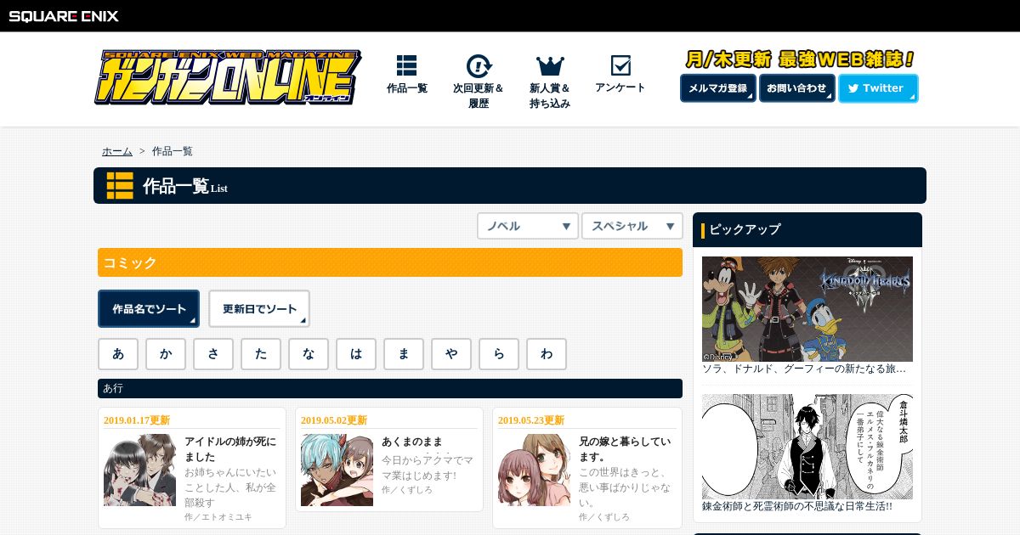Click author text 作／エトオミユキ
Image resolution: width=1020 pixels, height=535 pixels.
pos(218,516)
